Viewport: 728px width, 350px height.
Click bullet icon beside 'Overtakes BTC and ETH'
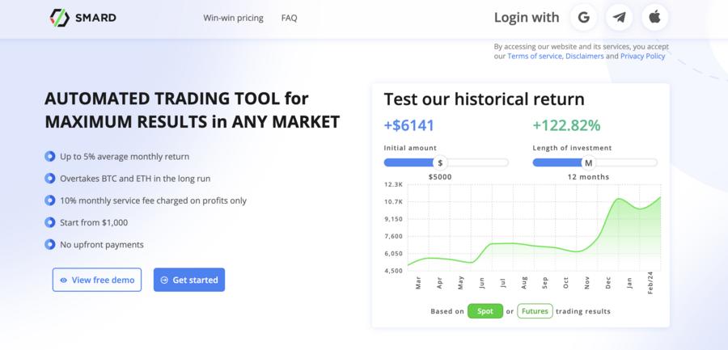[49, 179]
